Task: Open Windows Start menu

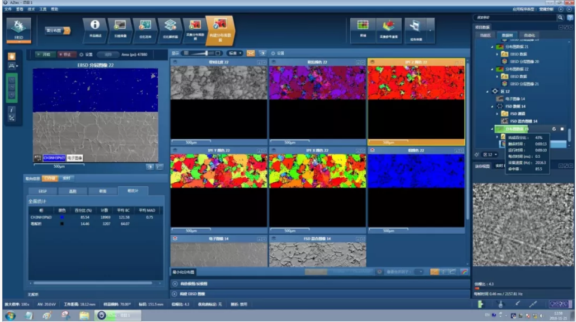Action: tap(10, 315)
